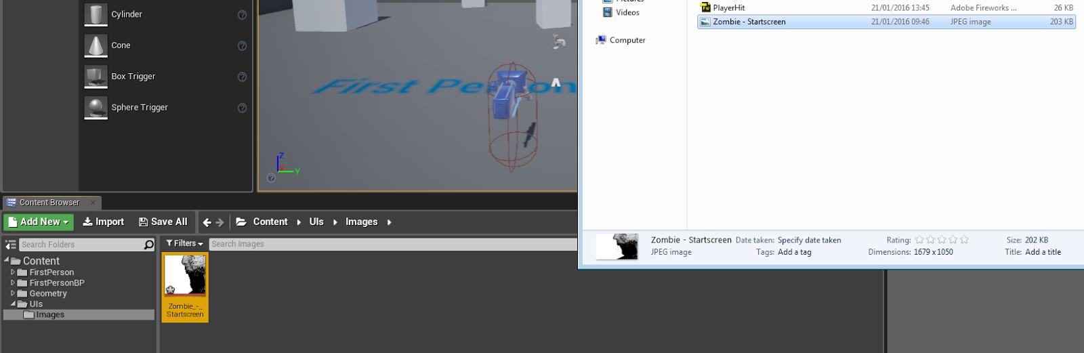Screen dimensions: 1084x353
Task: Click Add a tag in the details pane
Action: (x=794, y=252)
